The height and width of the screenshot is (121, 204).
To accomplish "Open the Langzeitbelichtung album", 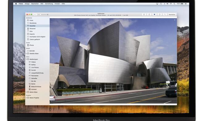I will click(37, 73).
